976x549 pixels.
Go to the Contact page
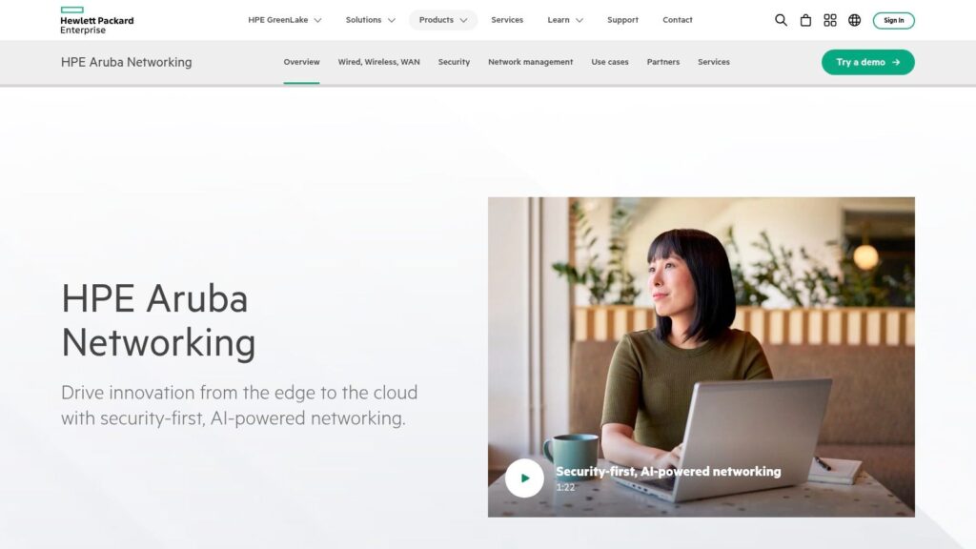pos(678,20)
